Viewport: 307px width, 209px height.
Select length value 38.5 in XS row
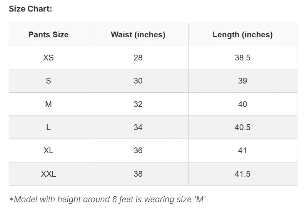[242, 58]
